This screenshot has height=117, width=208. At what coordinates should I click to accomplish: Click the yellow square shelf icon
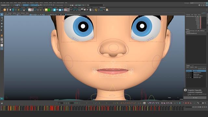pos(46,10)
